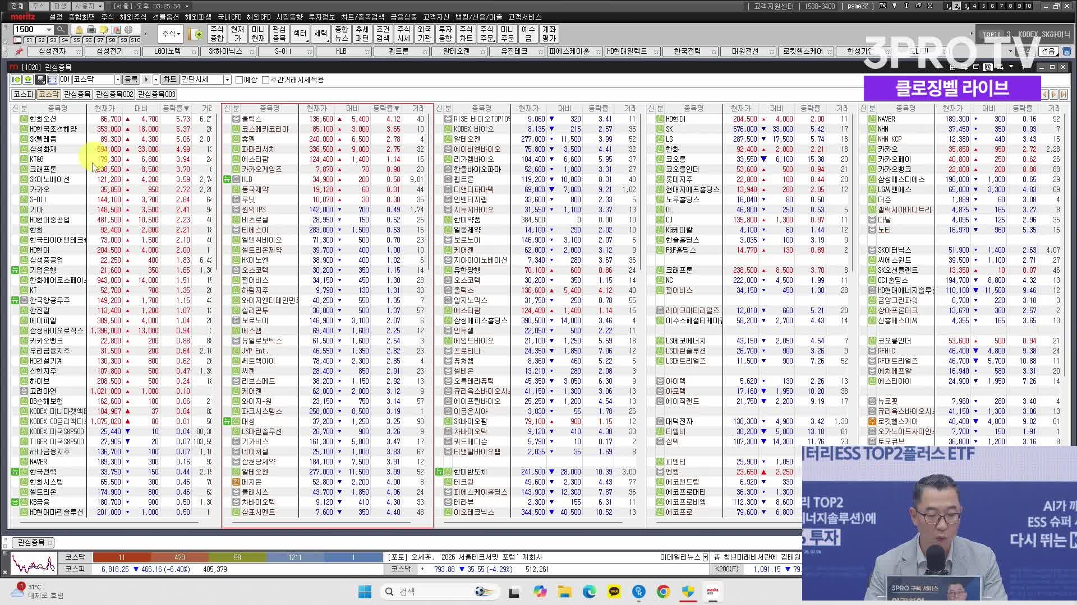
Task: Open the 조건검색 toolbar button
Action: (383, 34)
